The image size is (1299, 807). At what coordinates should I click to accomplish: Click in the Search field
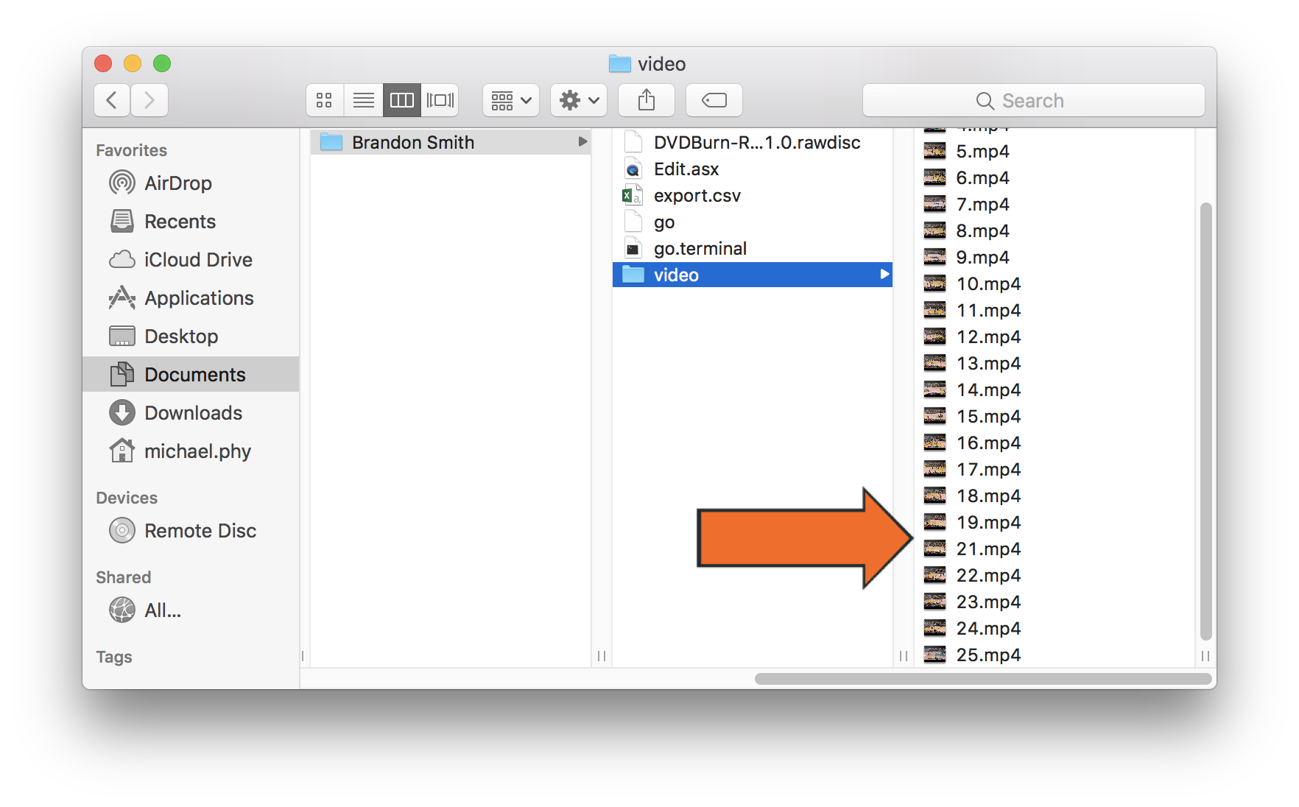point(1032,101)
